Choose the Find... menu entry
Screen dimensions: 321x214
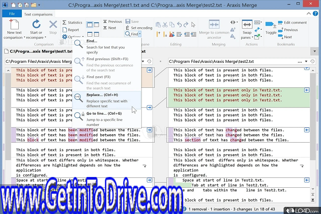(107, 46)
